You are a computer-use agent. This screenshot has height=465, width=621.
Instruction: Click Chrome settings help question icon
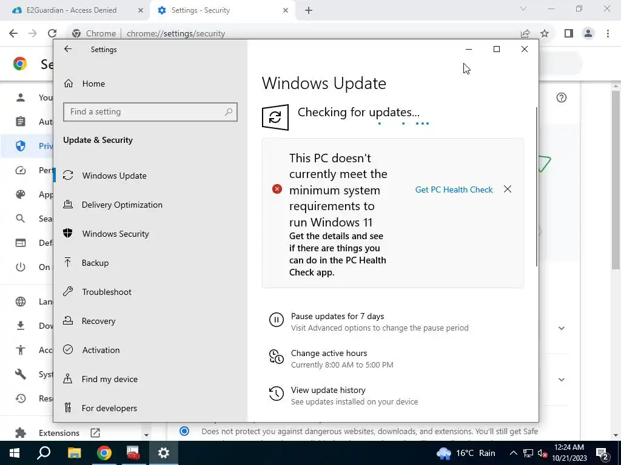[561, 97]
